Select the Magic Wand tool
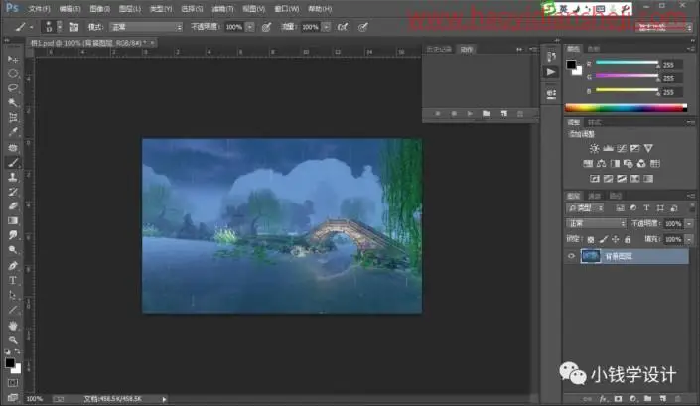Viewport: 700px width, 406px height. click(x=13, y=103)
